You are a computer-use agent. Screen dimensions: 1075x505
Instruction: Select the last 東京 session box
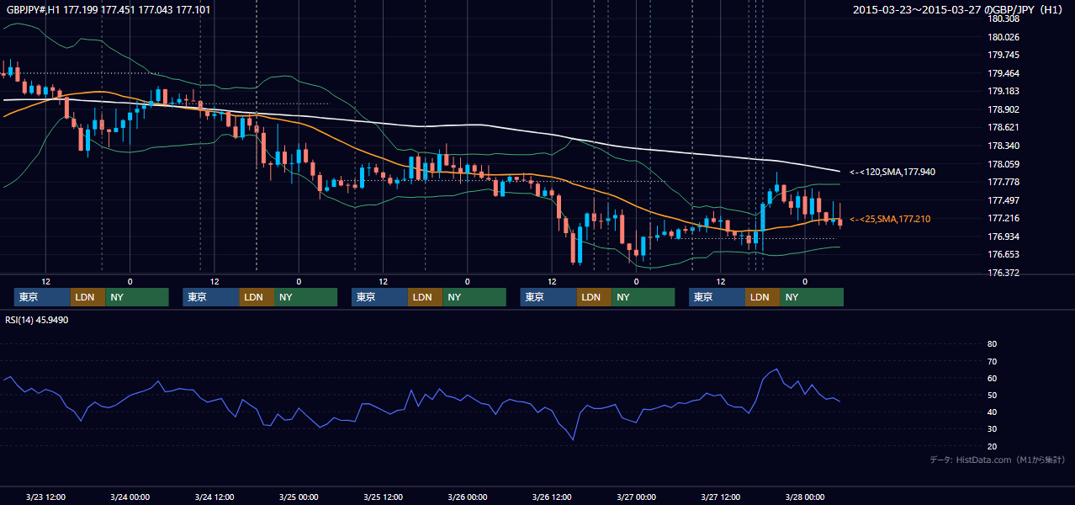(x=717, y=297)
